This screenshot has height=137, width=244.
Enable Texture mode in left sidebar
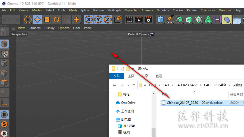coord(4,54)
